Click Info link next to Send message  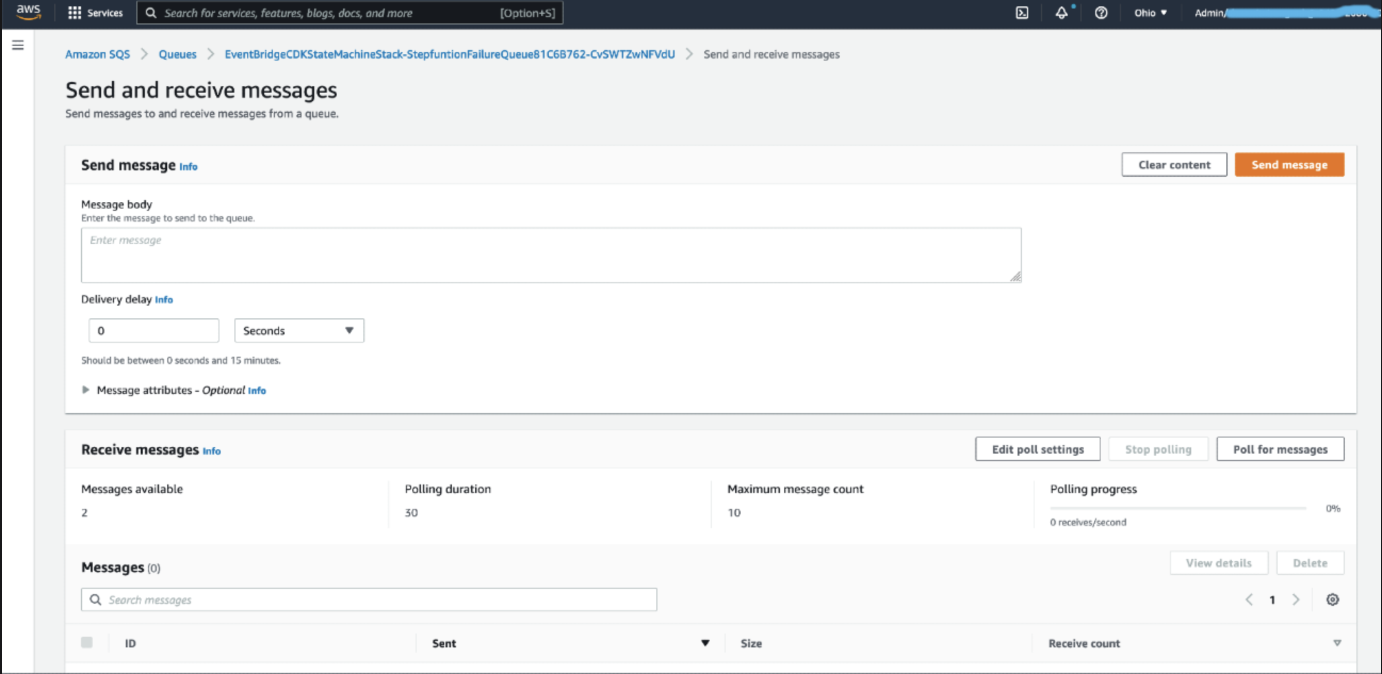188,167
